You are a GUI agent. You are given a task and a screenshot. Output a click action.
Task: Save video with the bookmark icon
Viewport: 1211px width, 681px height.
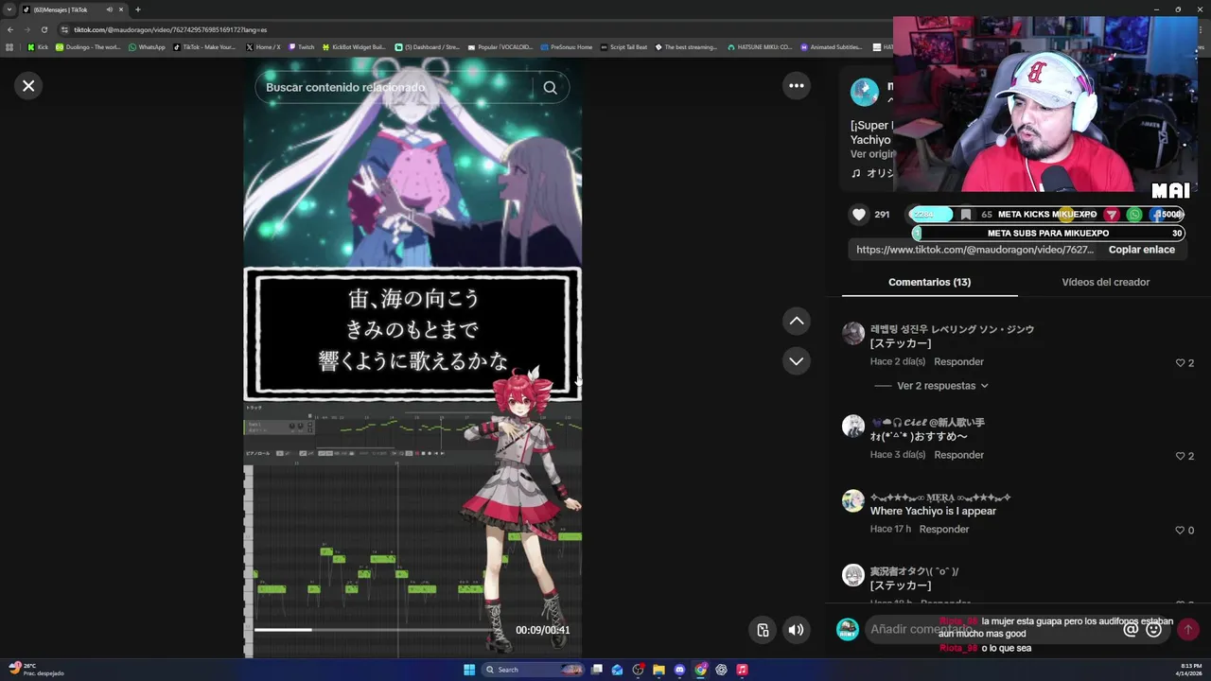coord(966,215)
